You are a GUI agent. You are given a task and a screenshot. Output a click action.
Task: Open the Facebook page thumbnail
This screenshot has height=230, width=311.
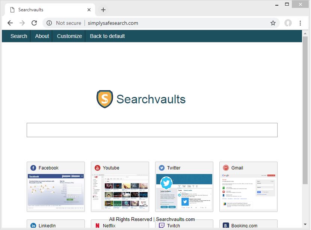coord(56,191)
